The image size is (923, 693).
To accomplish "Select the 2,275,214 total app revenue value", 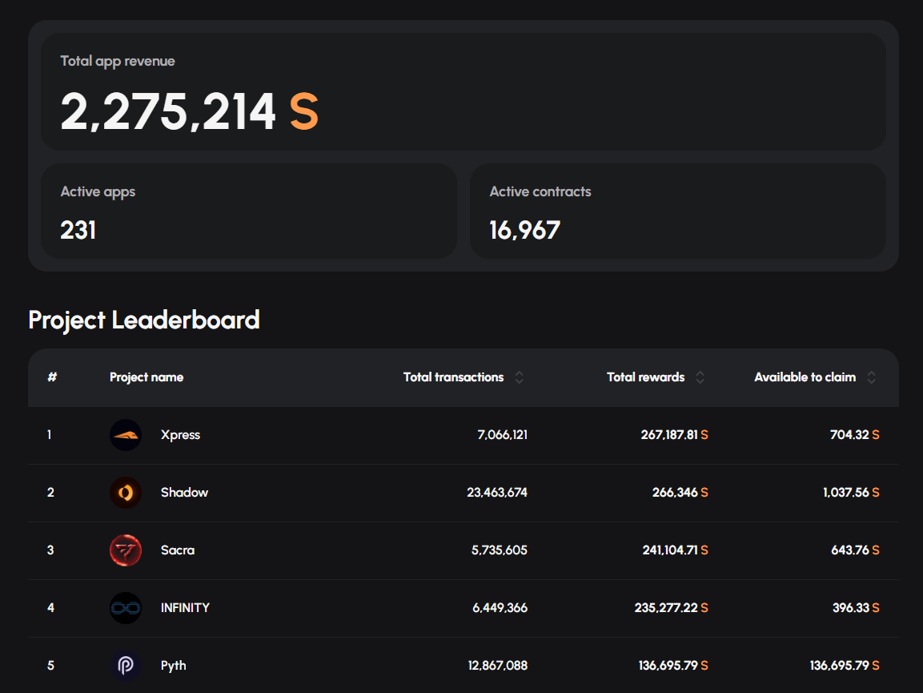I will (x=168, y=111).
